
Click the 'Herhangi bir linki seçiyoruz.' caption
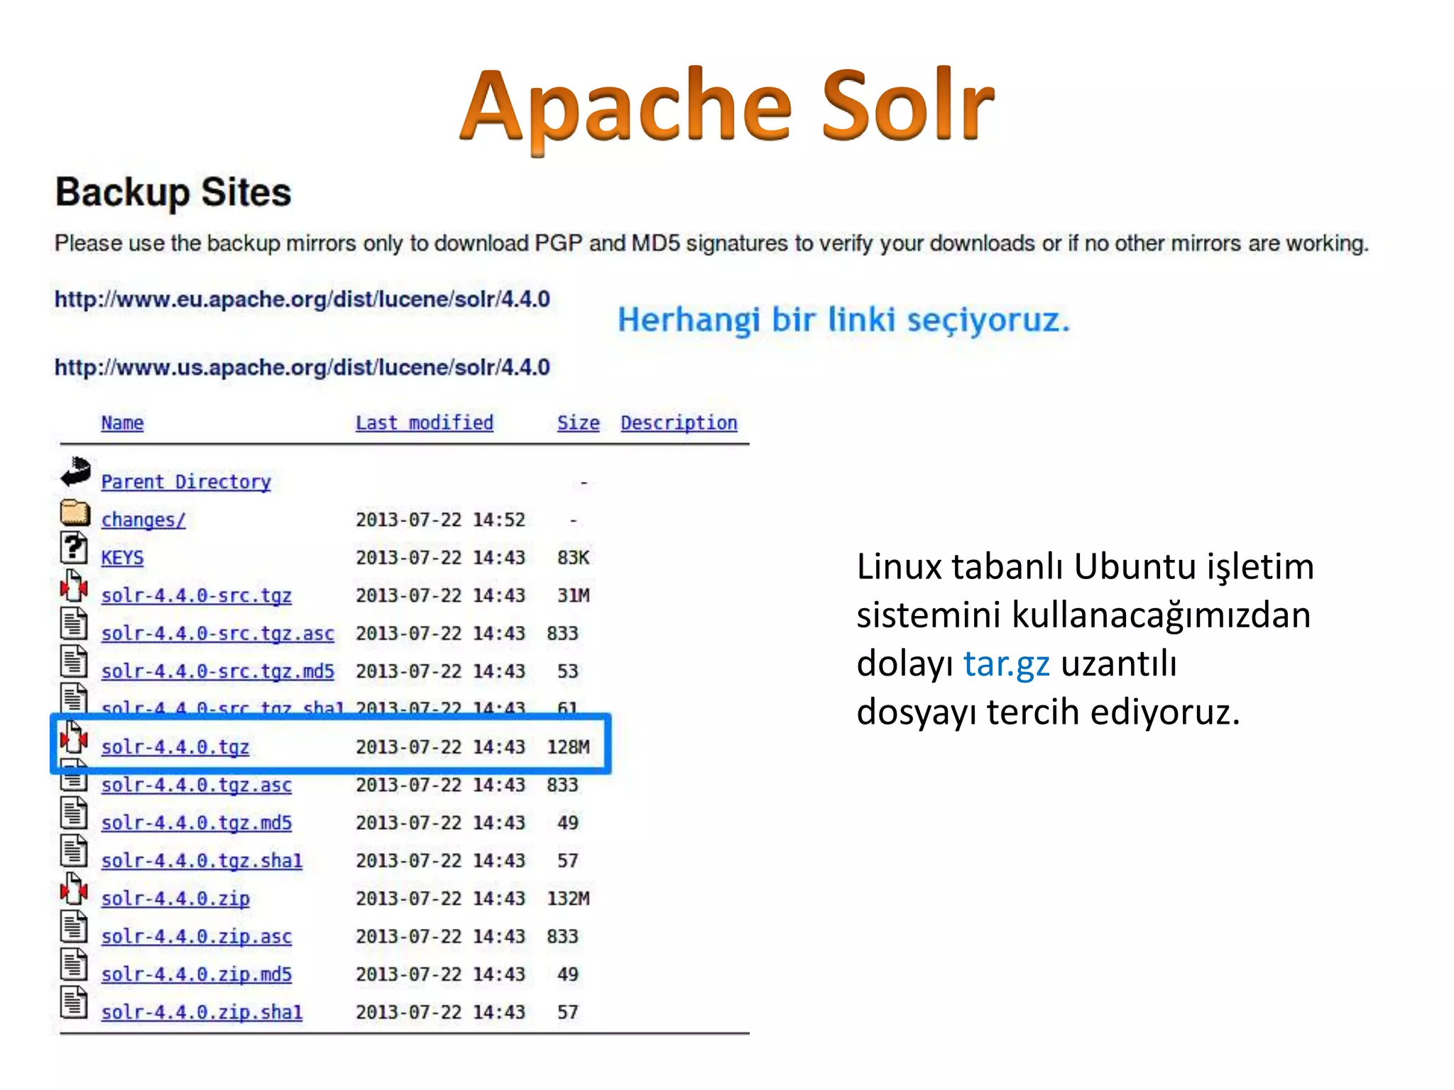[x=843, y=320]
